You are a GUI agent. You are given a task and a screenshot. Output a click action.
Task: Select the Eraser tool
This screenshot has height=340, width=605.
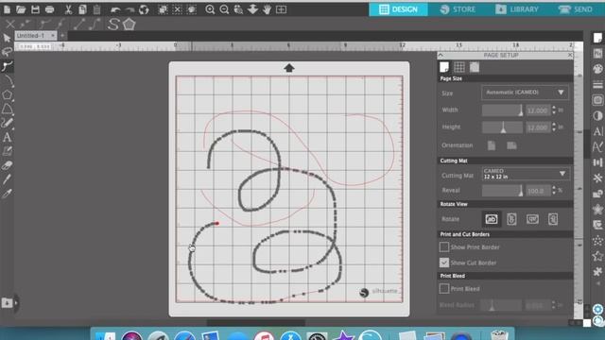[x=7, y=166]
